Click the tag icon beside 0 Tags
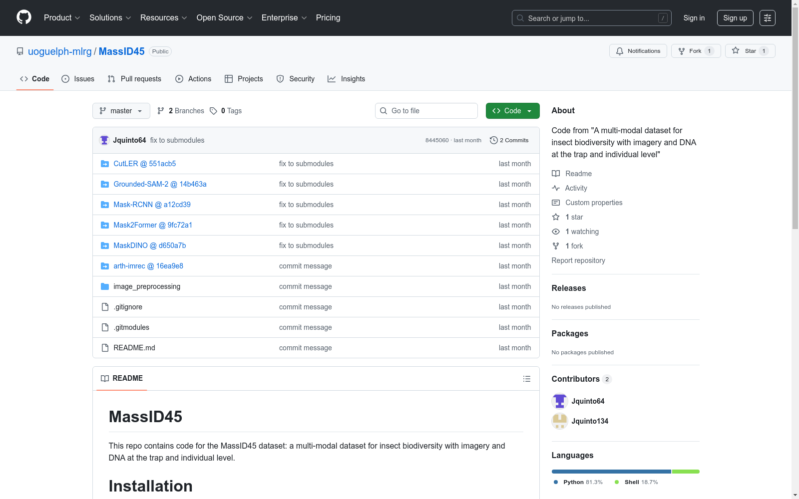 [x=214, y=111]
